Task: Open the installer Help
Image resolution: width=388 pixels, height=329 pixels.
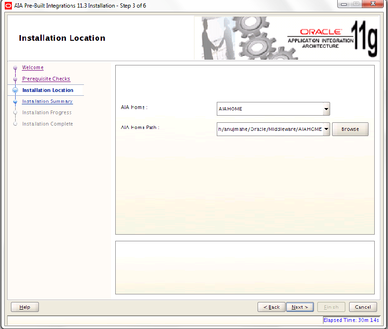Action: (25, 307)
